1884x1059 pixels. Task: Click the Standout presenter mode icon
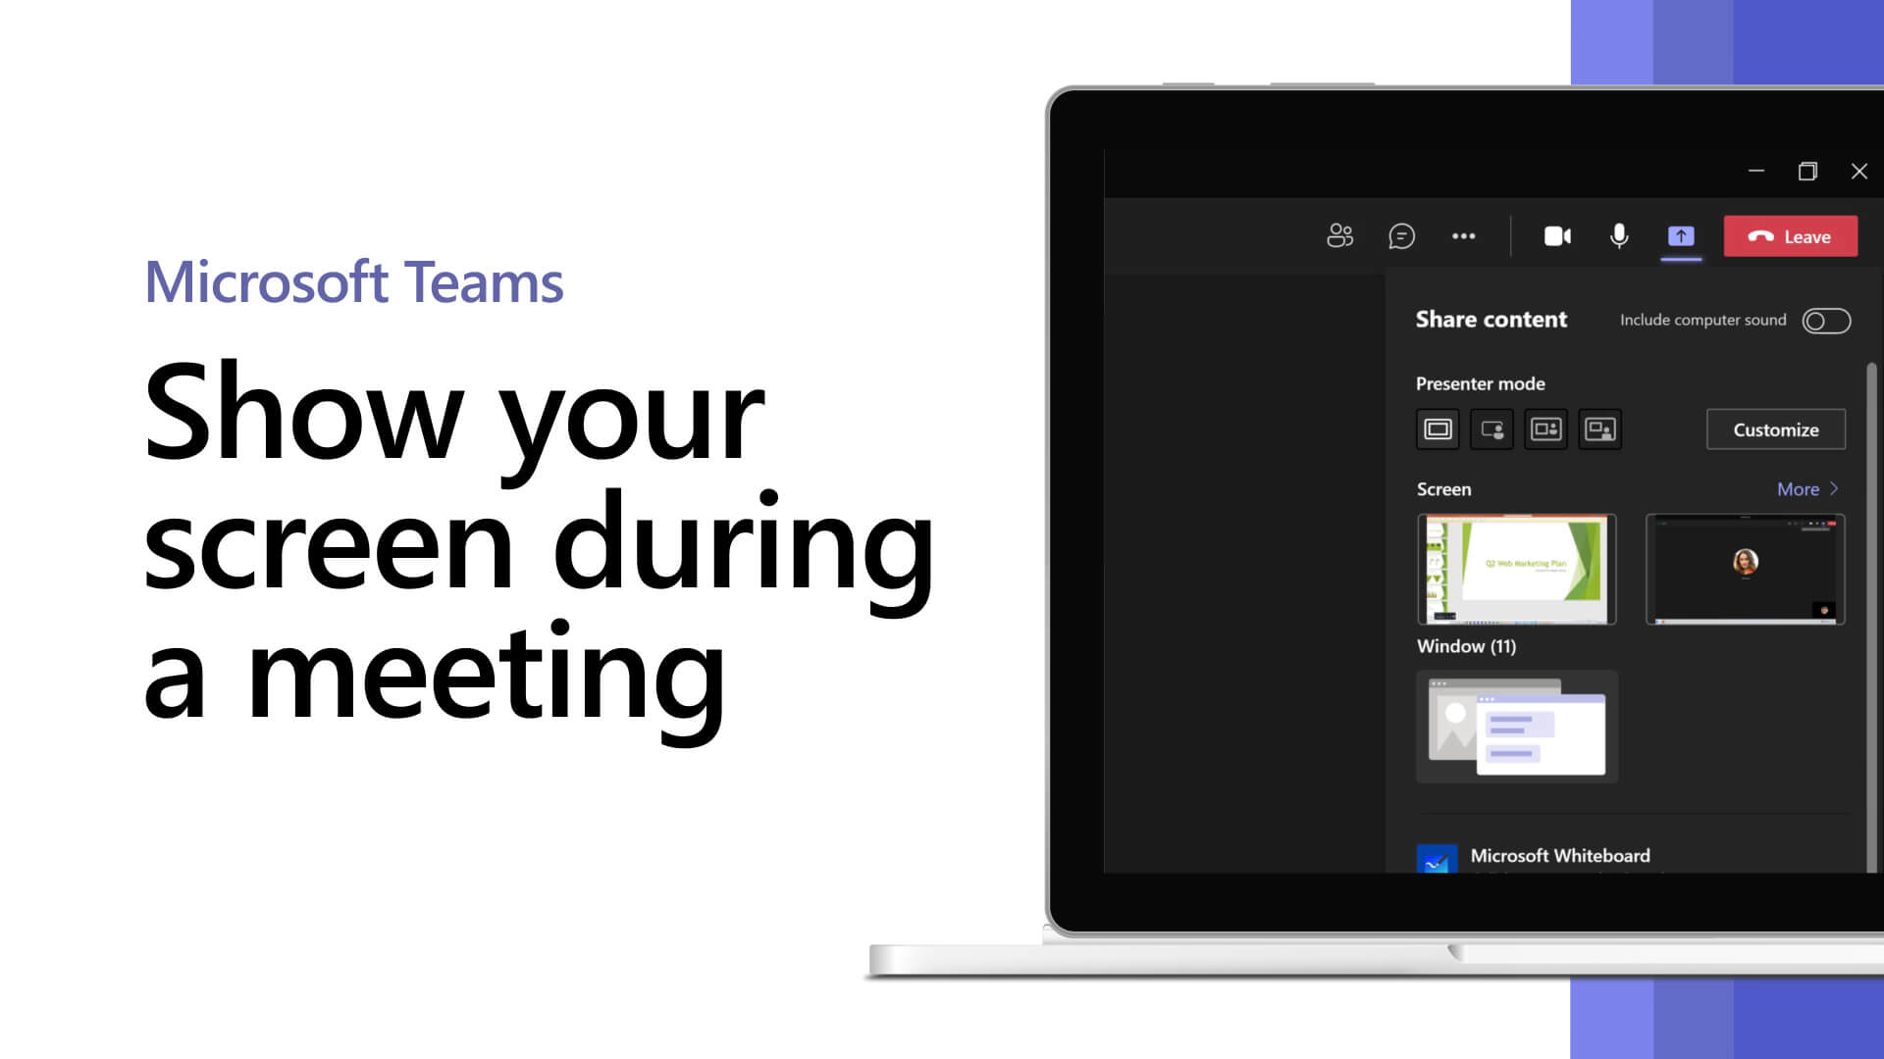point(1491,429)
